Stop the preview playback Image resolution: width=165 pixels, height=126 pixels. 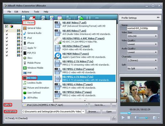coord(129,118)
